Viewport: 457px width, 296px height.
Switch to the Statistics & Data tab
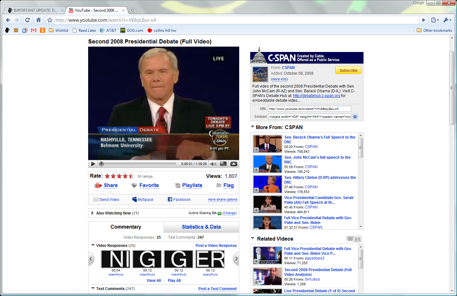point(201,227)
